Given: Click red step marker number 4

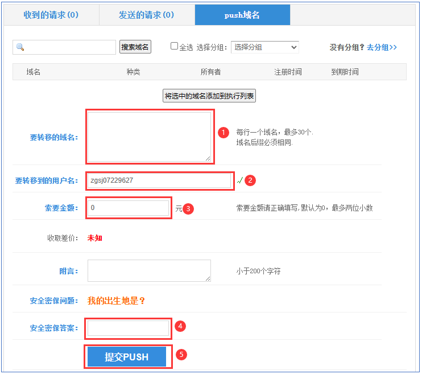Looking at the screenshot, I should point(180,326).
